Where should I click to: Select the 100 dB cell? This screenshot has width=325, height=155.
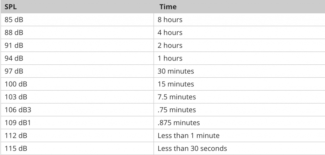tap(16, 84)
